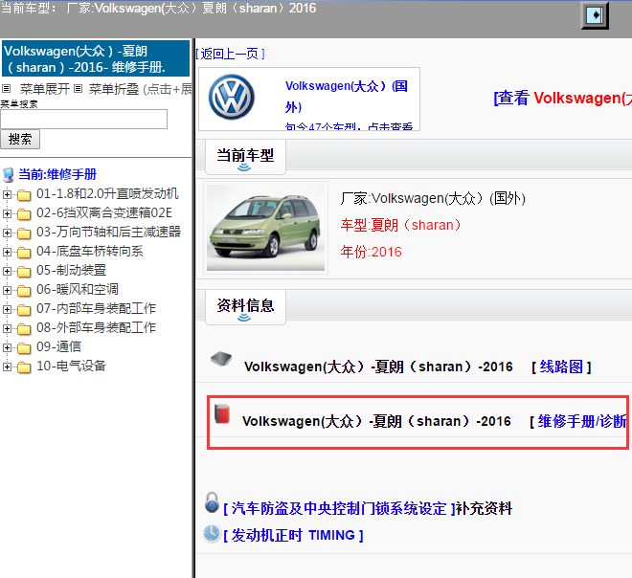
Task: Open the green Sharan car thumbnail
Action: click(265, 228)
